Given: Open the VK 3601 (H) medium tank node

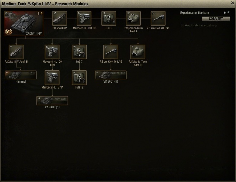Looking at the screenshot, I should click(111, 75).
